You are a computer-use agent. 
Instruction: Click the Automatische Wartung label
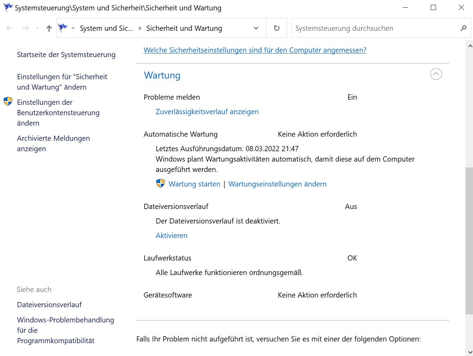click(181, 134)
